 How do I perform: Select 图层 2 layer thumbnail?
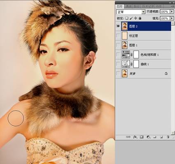pos(125,26)
